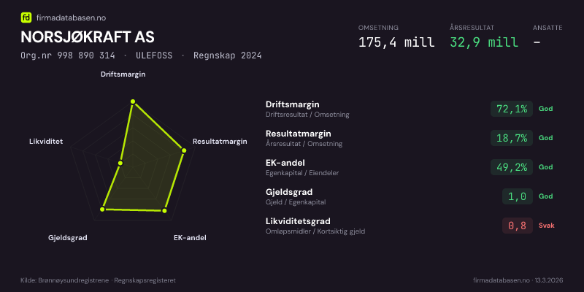The image size is (584, 292).
Task: Click the Årsresultat 32,9 mill figure
Action: click(x=484, y=42)
